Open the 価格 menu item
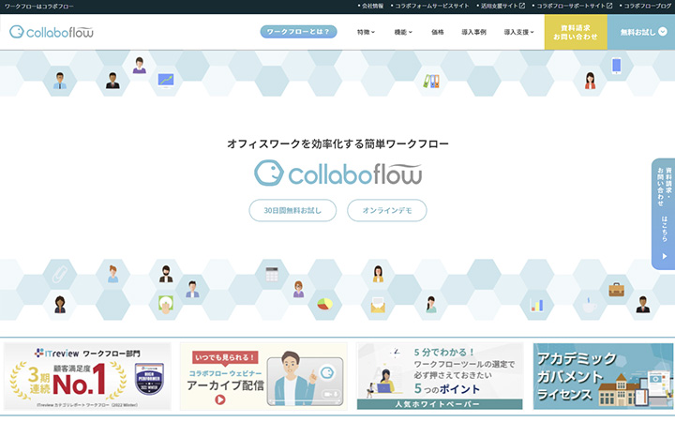The image size is (675, 422). click(438, 32)
